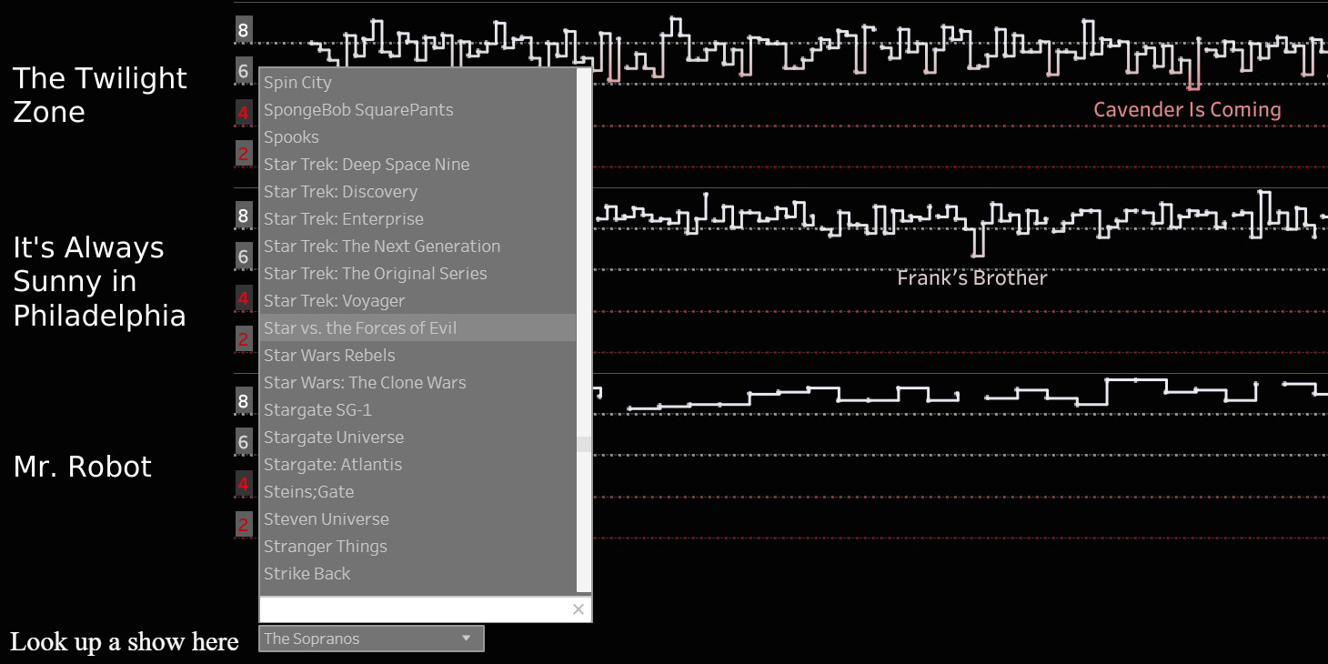The height and width of the screenshot is (664, 1328).
Task: Pick Strike Back at list bottom
Action: [x=307, y=574]
